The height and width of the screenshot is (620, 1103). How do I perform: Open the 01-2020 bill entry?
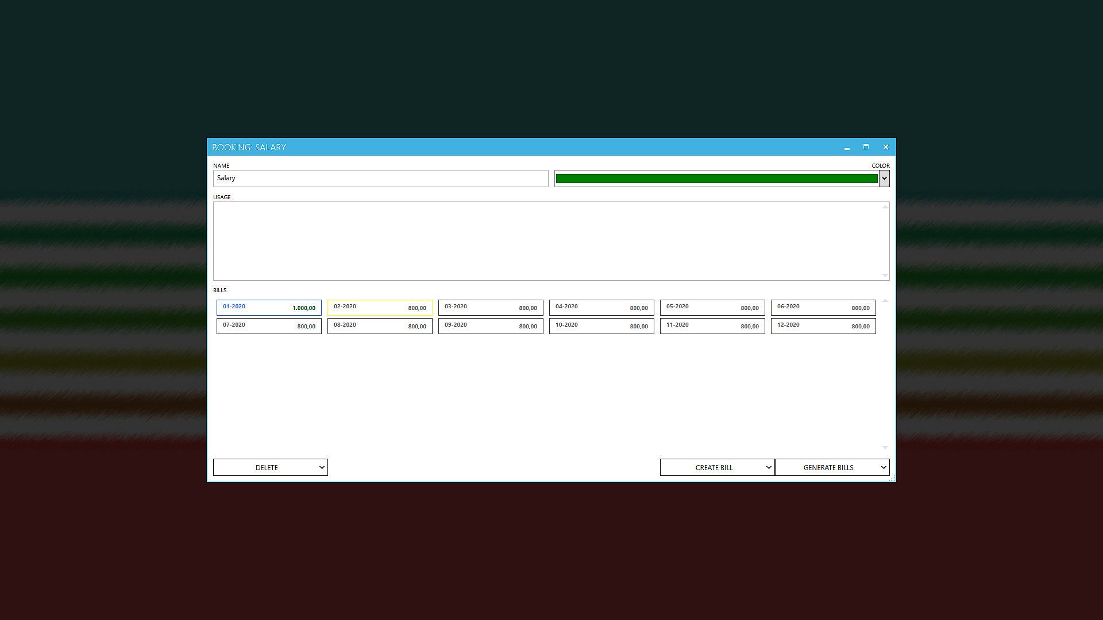pyautogui.click(x=269, y=308)
